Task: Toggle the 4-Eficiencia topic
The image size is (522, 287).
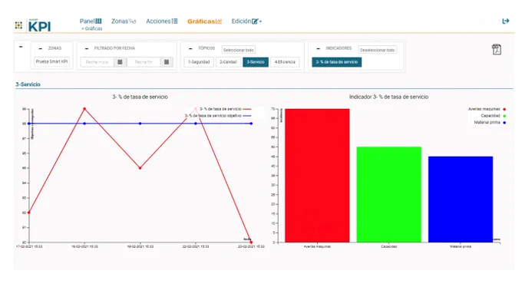Action: click(x=285, y=62)
